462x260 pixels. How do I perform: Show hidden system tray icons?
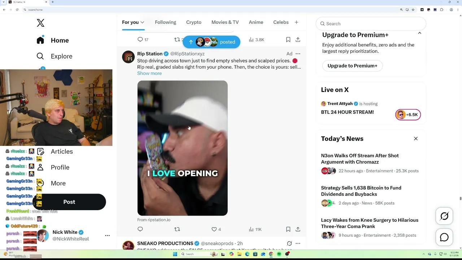pos(424,254)
